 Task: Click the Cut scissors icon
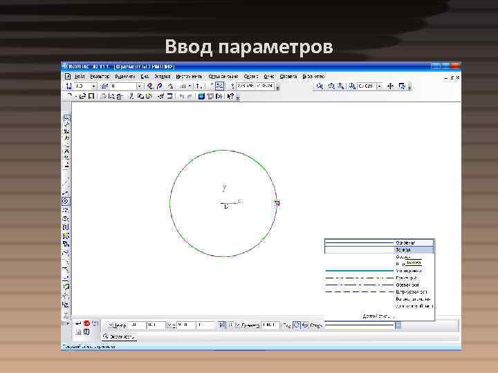pyautogui.click(x=131, y=96)
